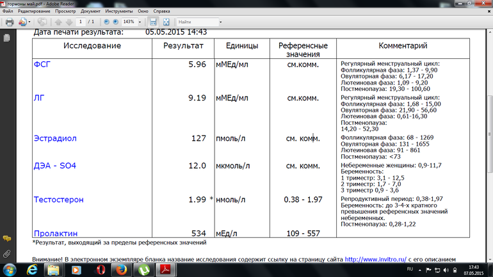The width and height of the screenshot is (493, 277).
Task: Click the Print icon in the toolbar
Action: pos(10,22)
